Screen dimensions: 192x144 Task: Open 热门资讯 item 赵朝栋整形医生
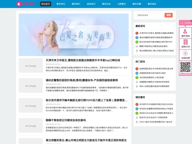coord(156,69)
